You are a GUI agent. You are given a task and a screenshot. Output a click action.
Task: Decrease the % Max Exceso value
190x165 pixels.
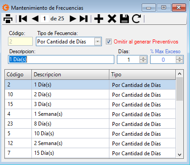point(179,61)
